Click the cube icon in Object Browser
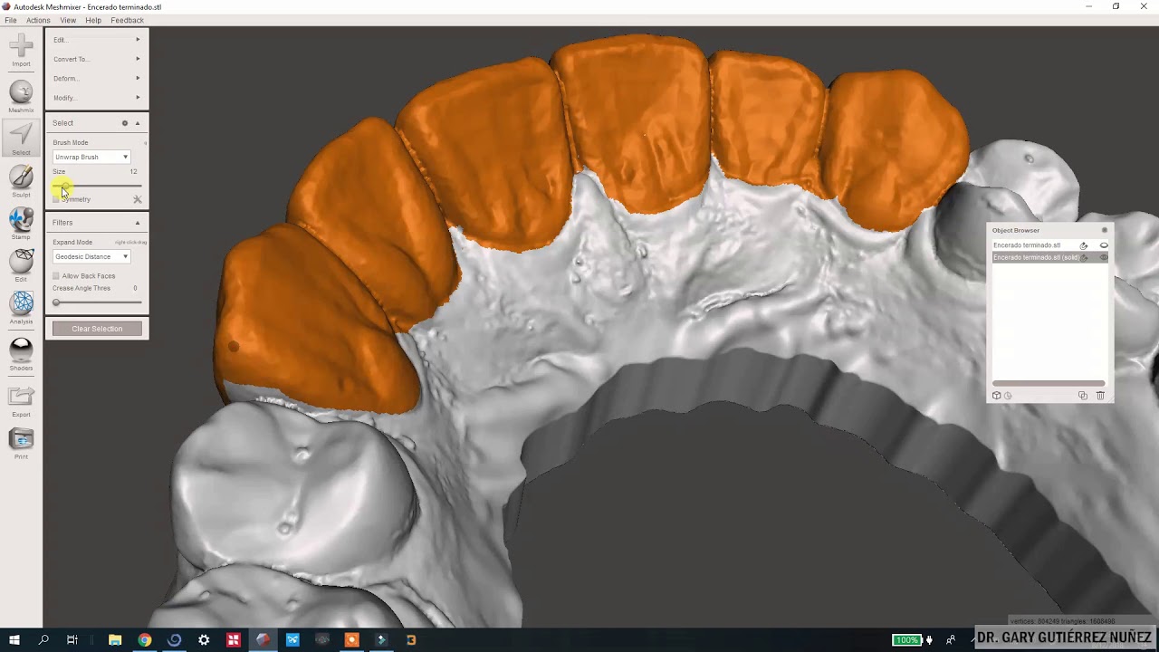The height and width of the screenshot is (652, 1159). tap(997, 396)
